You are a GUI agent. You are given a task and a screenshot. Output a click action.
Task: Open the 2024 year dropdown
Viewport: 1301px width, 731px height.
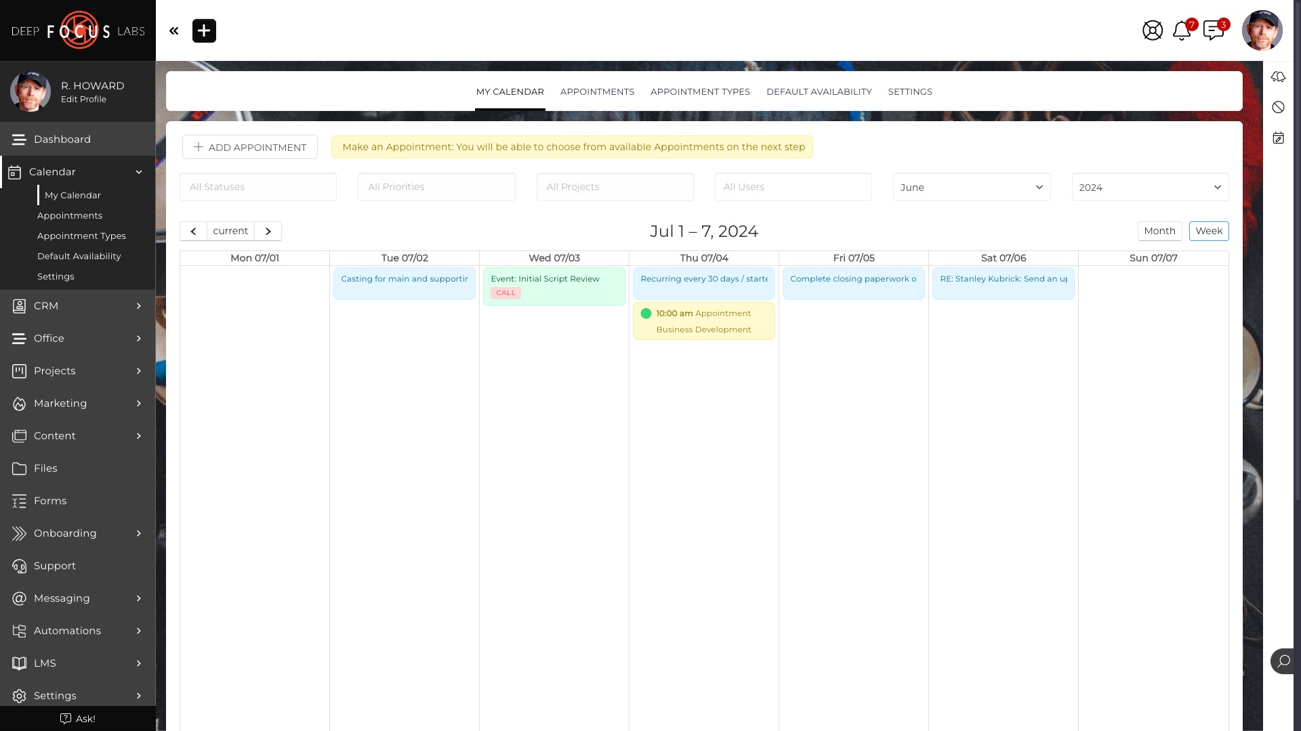(x=1149, y=187)
